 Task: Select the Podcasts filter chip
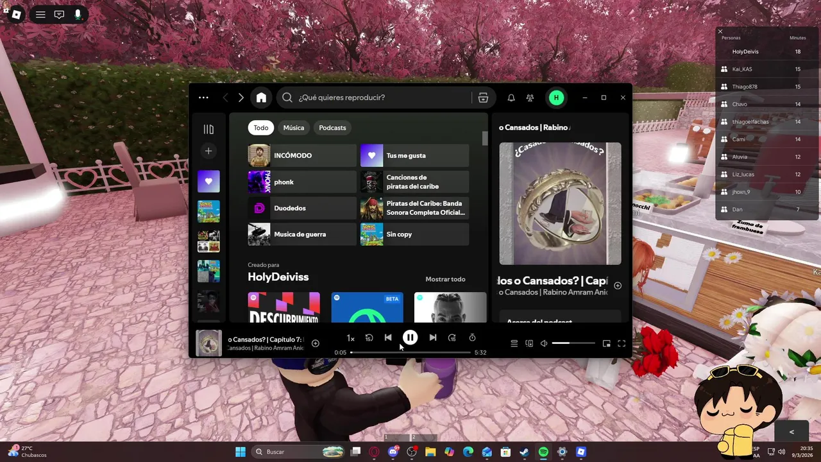(x=332, y=128)
